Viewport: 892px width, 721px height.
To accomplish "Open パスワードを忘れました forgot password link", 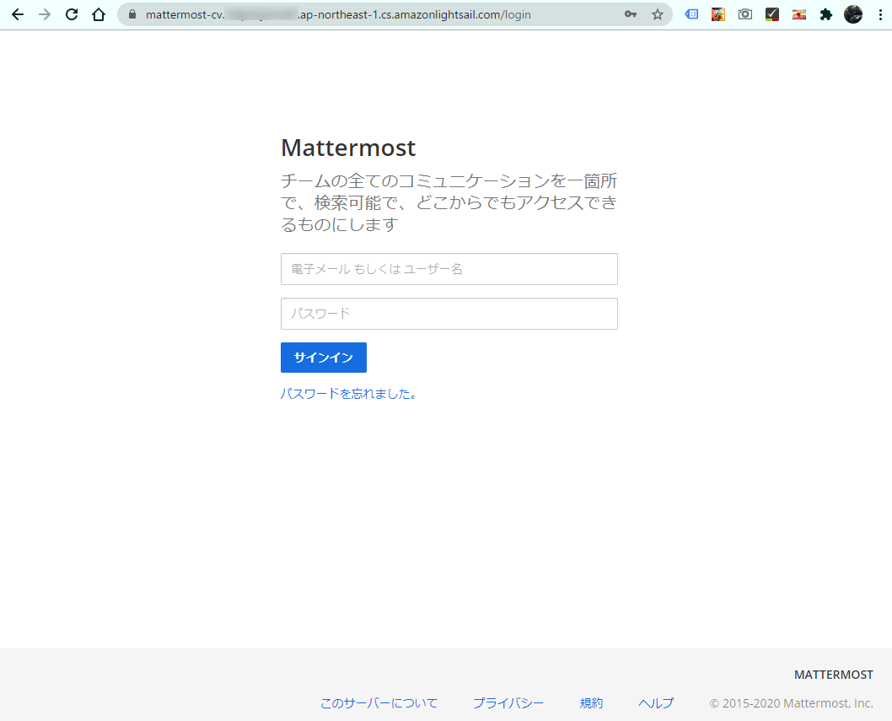I will [x=349, y=394].
